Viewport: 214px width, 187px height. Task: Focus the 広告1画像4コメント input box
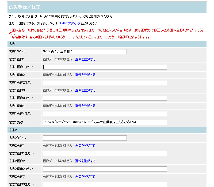click(104, 114)
